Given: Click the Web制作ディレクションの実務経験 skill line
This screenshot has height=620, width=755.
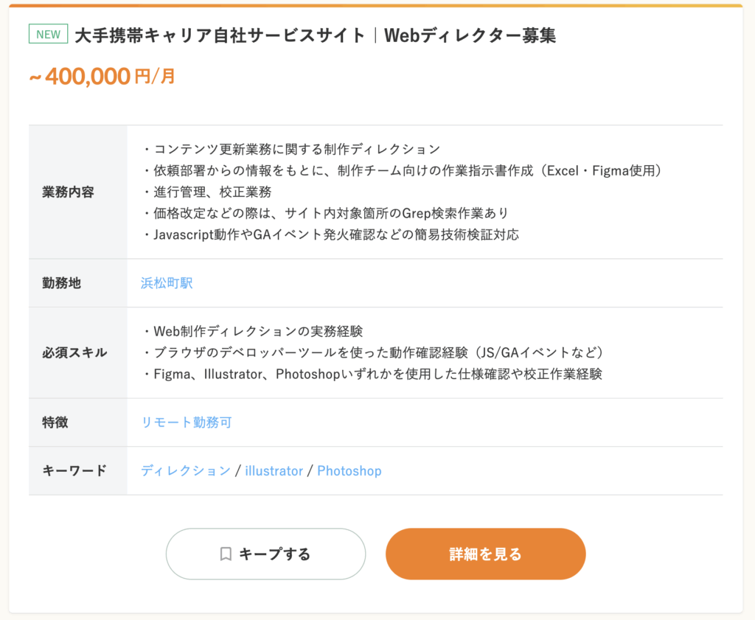Looking at the screenshot, I should (x=252, y=331).
